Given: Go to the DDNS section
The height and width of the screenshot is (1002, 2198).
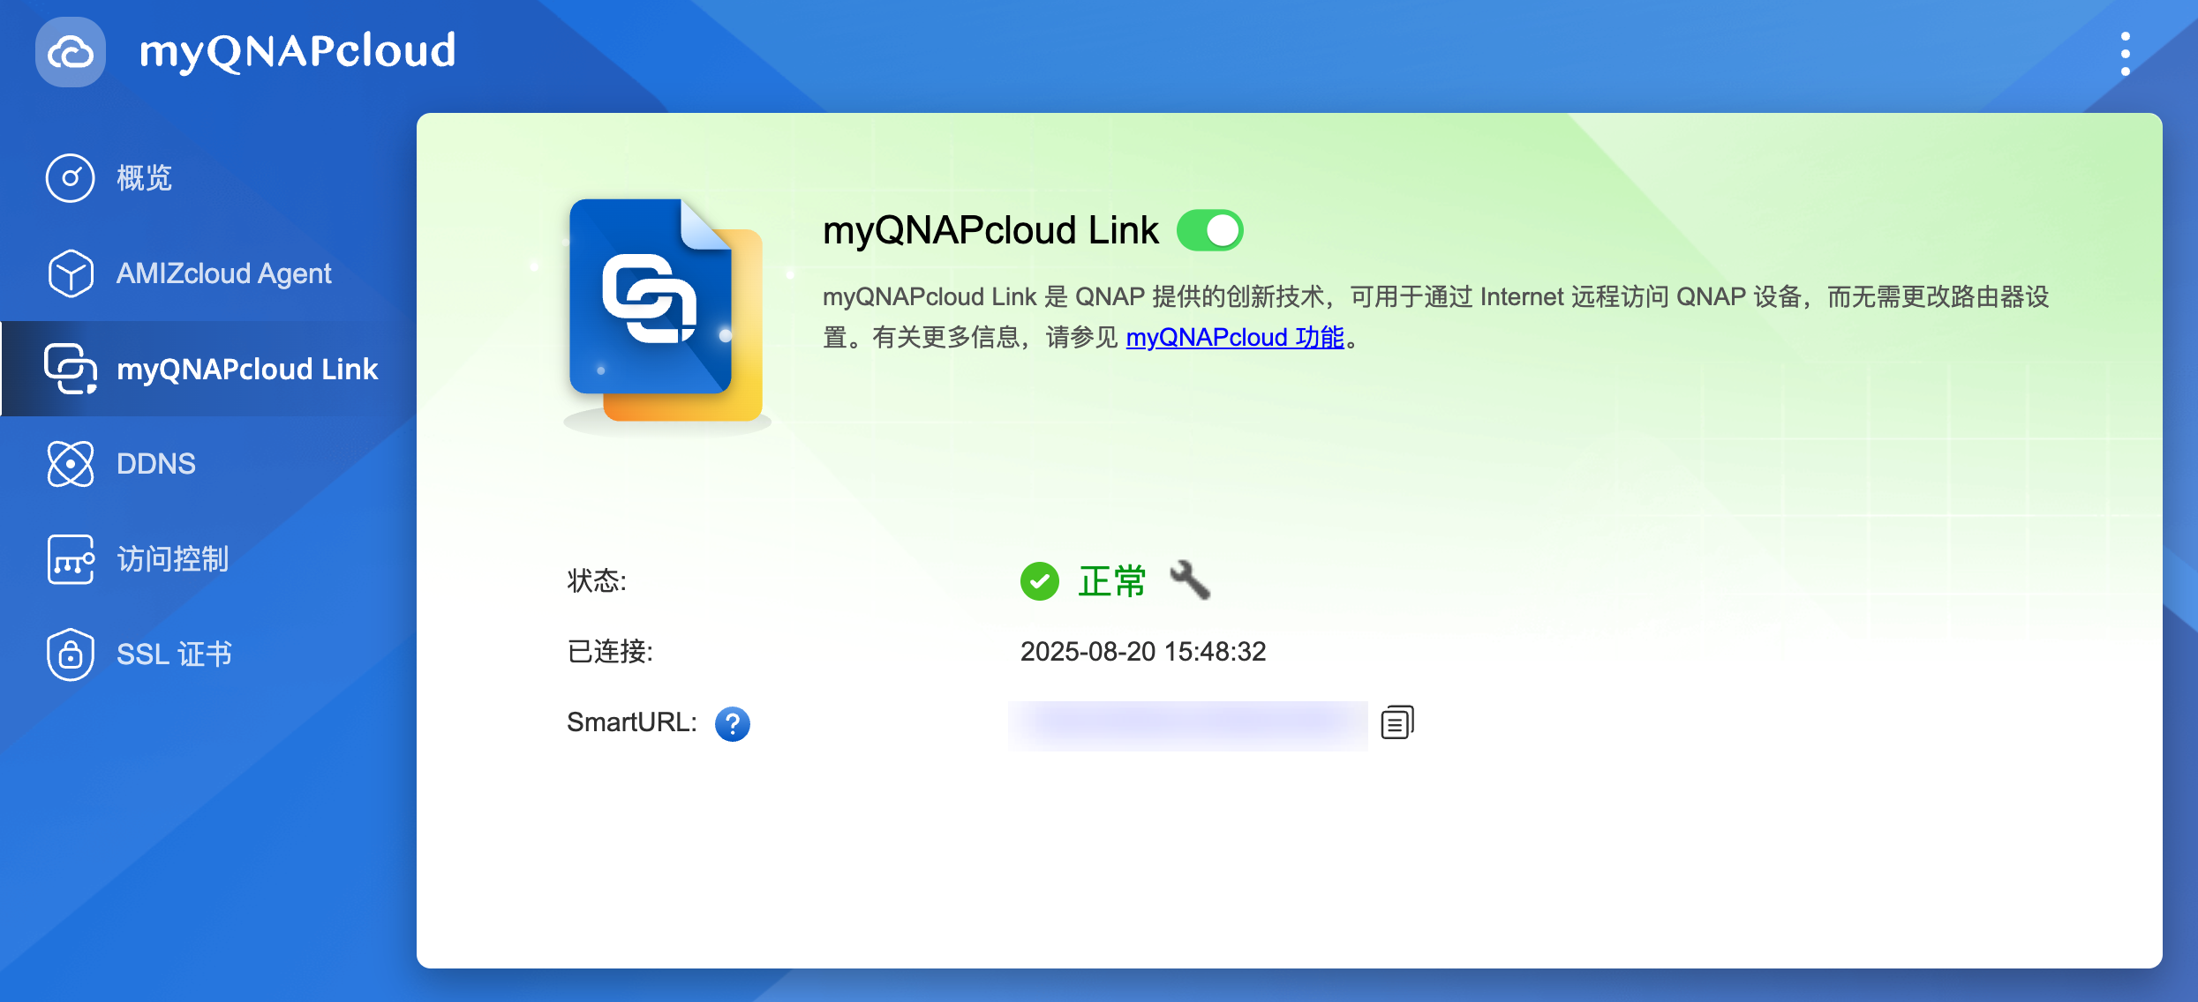Looking at the screenshot, I should 156,464.
